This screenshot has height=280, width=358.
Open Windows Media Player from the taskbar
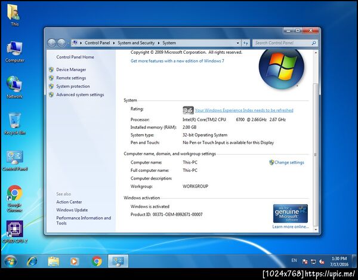74,261
